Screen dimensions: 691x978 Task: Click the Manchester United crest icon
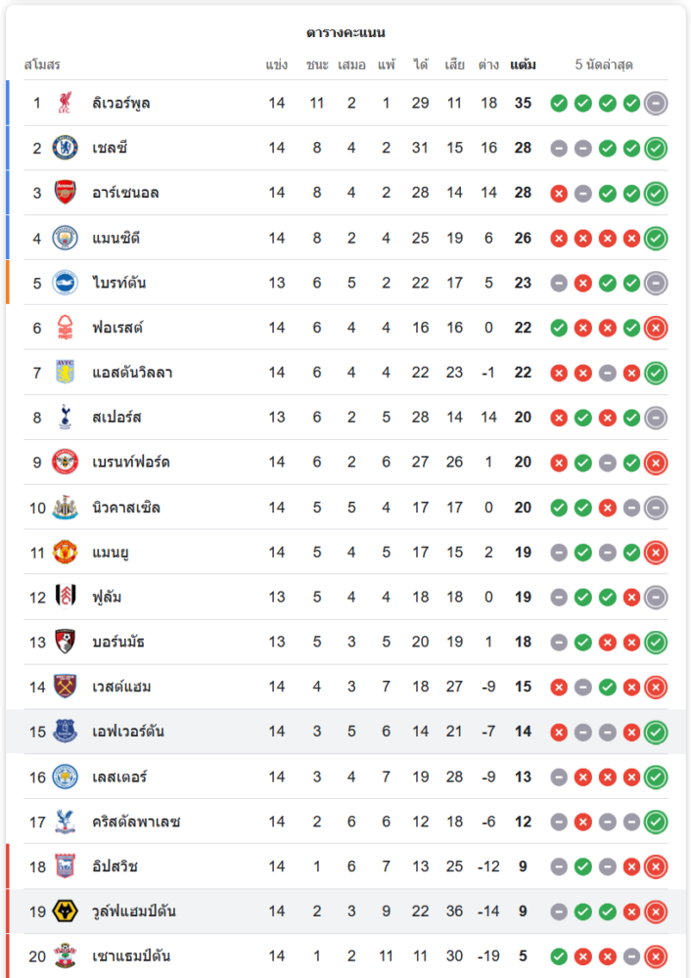tap(66, 553)
